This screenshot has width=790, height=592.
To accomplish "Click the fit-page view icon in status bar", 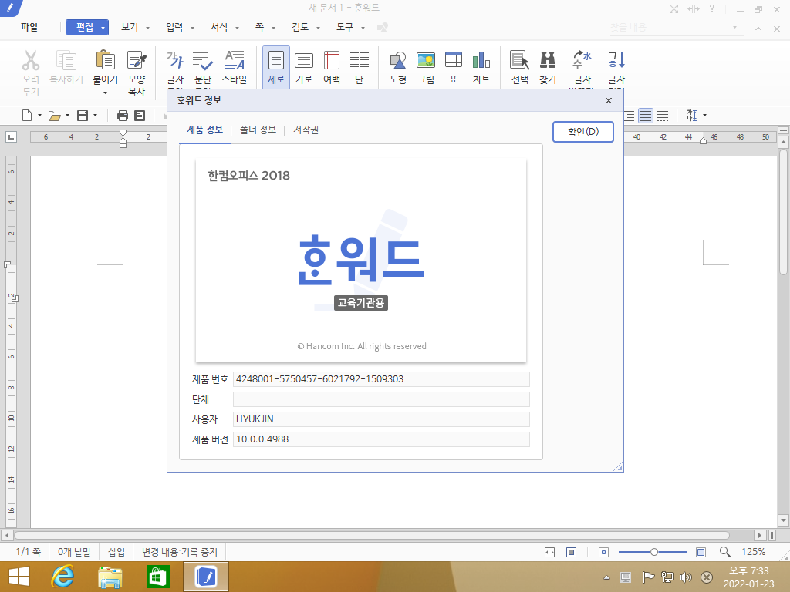I will (572, 552).
